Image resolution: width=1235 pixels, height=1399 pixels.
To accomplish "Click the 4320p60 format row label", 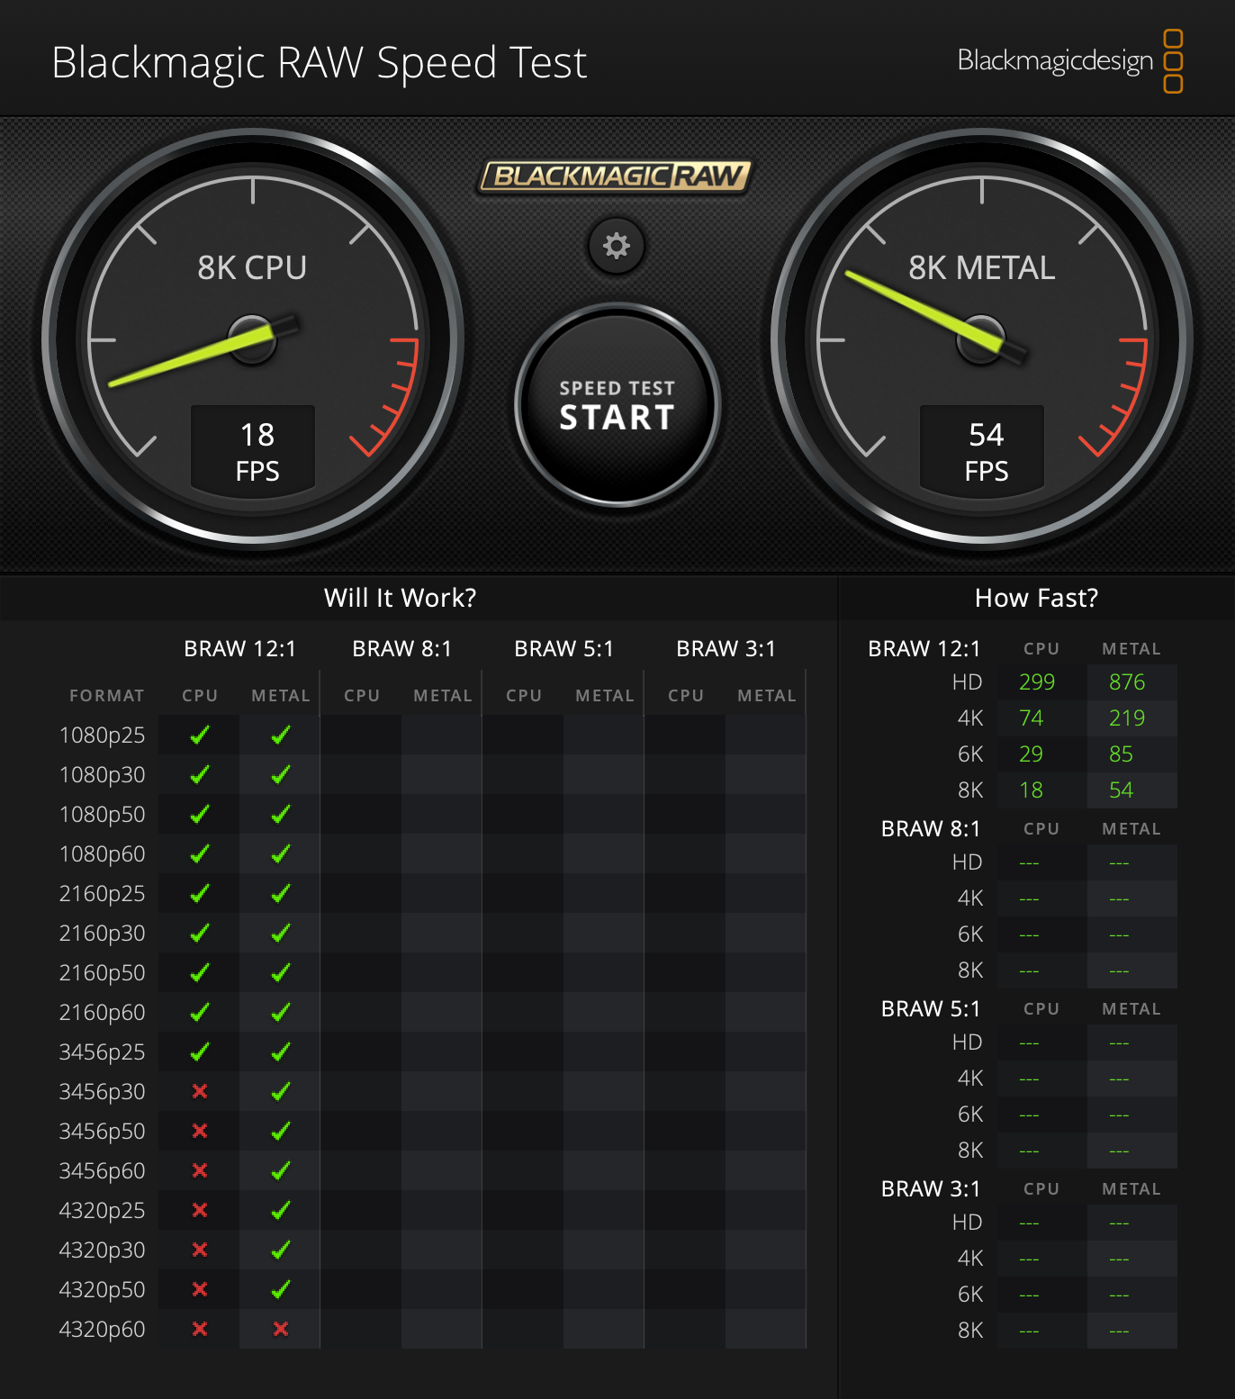I will pyautogui.click(x=102, y=1330).
